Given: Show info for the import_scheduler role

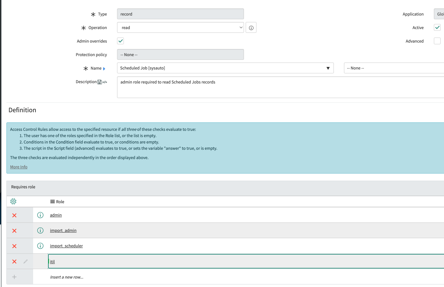Looking at the screenshot, I should pos(40,246).
